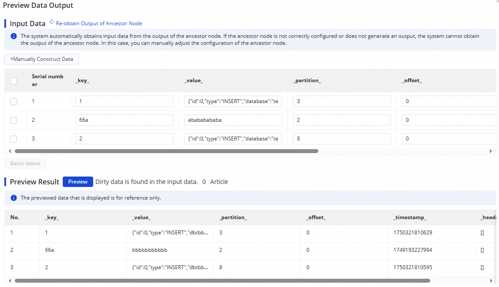Image resolution: width=499 pixels, height=287 pixels.
Task: Click the _value_ field containing abababababa
Action: (233, 120)
